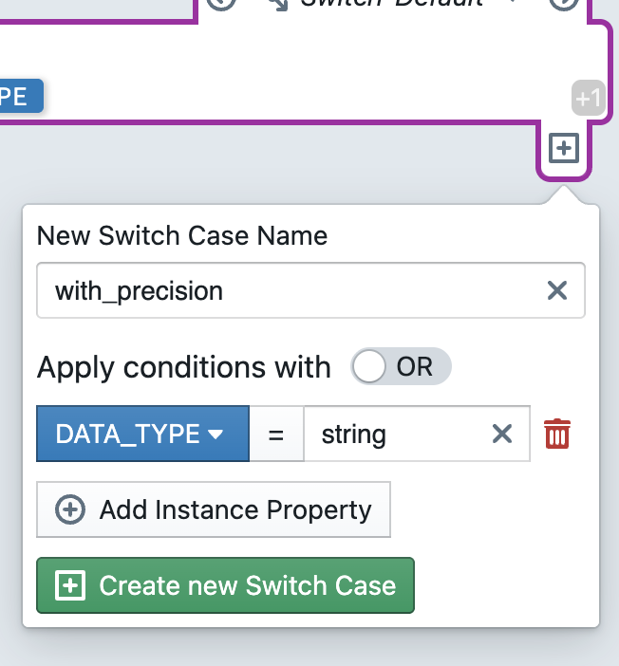Click the blue property tag on the node
Screen dimensions: 619x666
pos(19,96)
